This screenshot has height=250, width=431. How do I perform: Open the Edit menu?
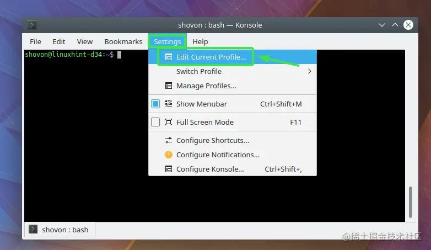(59, 41)
